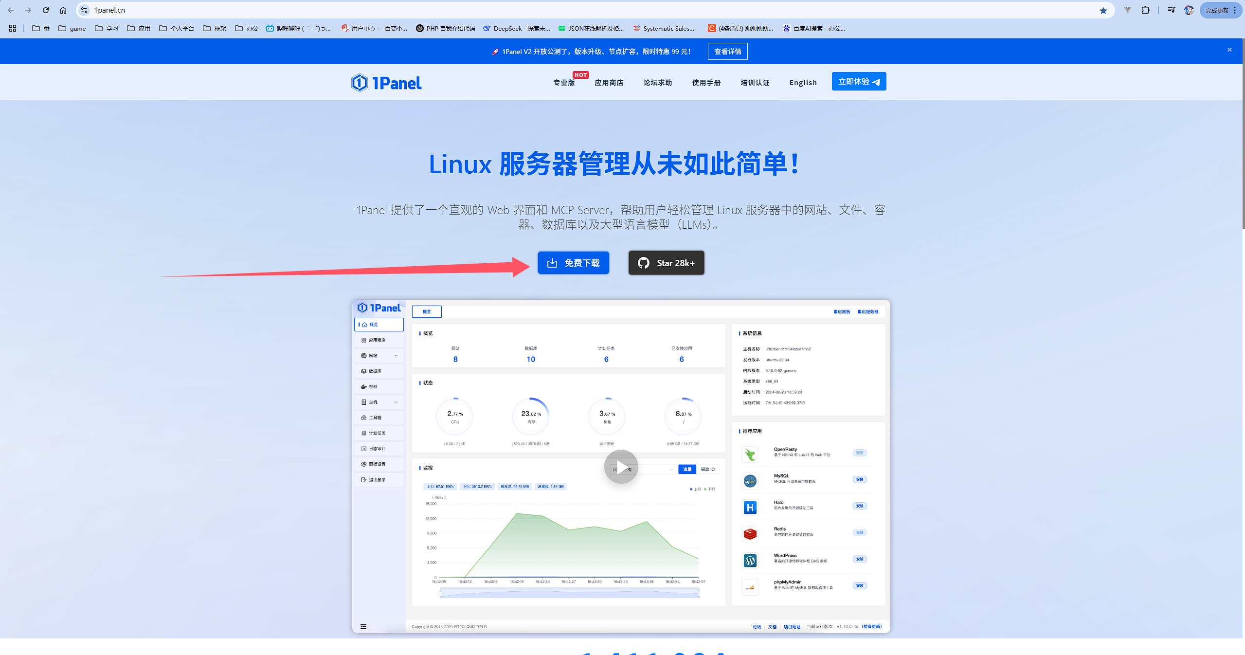Screen dimensions: 1245x655
Task: Click the 查看详情 banner button
Action: point(727,51)
